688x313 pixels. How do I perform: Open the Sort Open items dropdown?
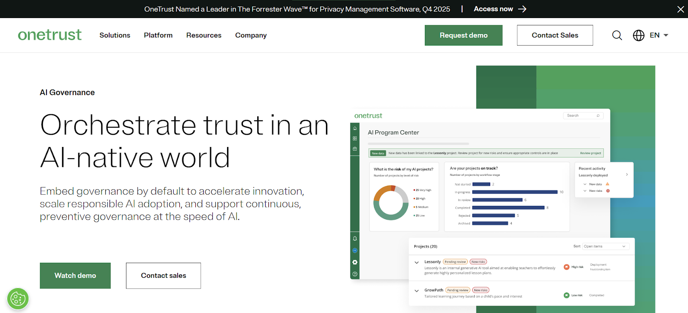[606, 246]
